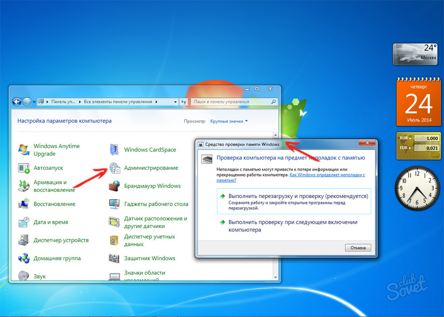Open the Брандмауэр Windows link
This screenshot has width=444, height=317.
coord(152,186)
